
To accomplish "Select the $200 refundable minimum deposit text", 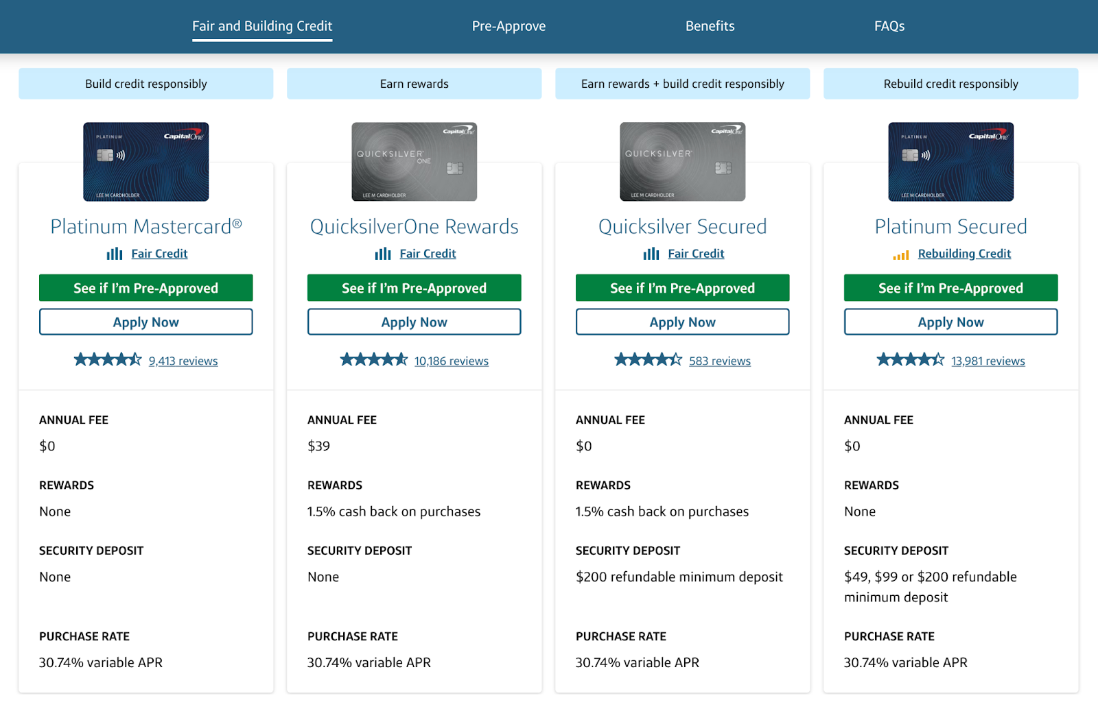I will coord(679,577).
